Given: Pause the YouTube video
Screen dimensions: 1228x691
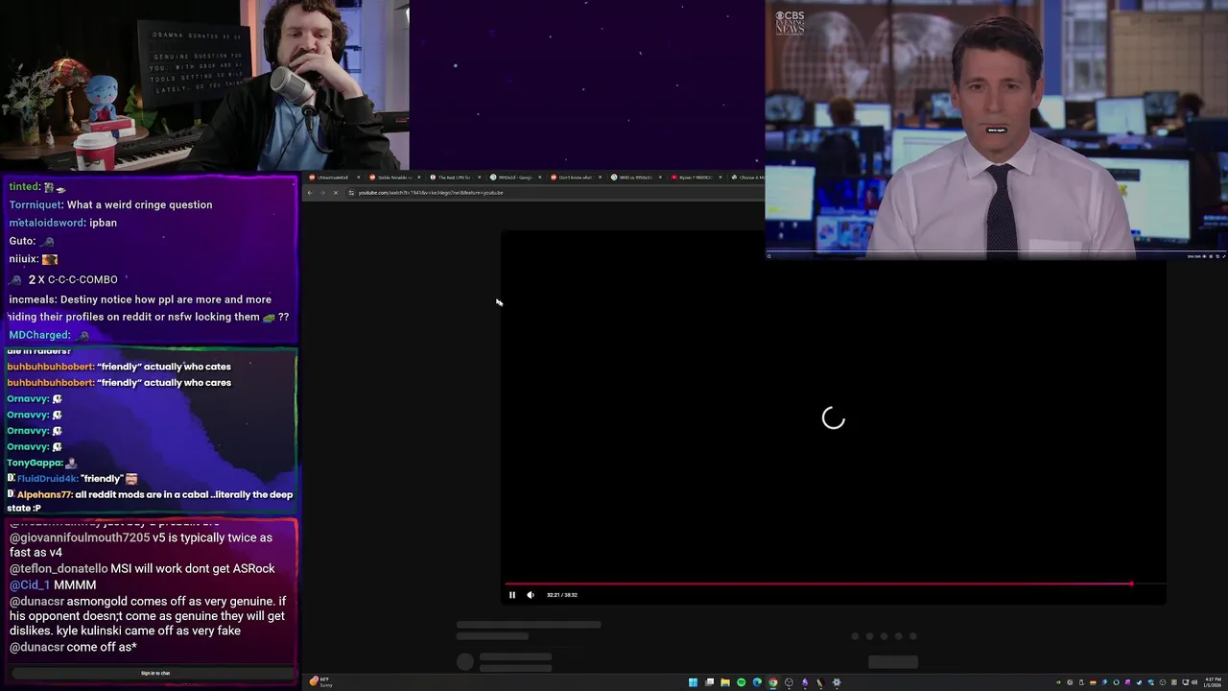Looking at the screenshot, I should (x=512, y=595).
